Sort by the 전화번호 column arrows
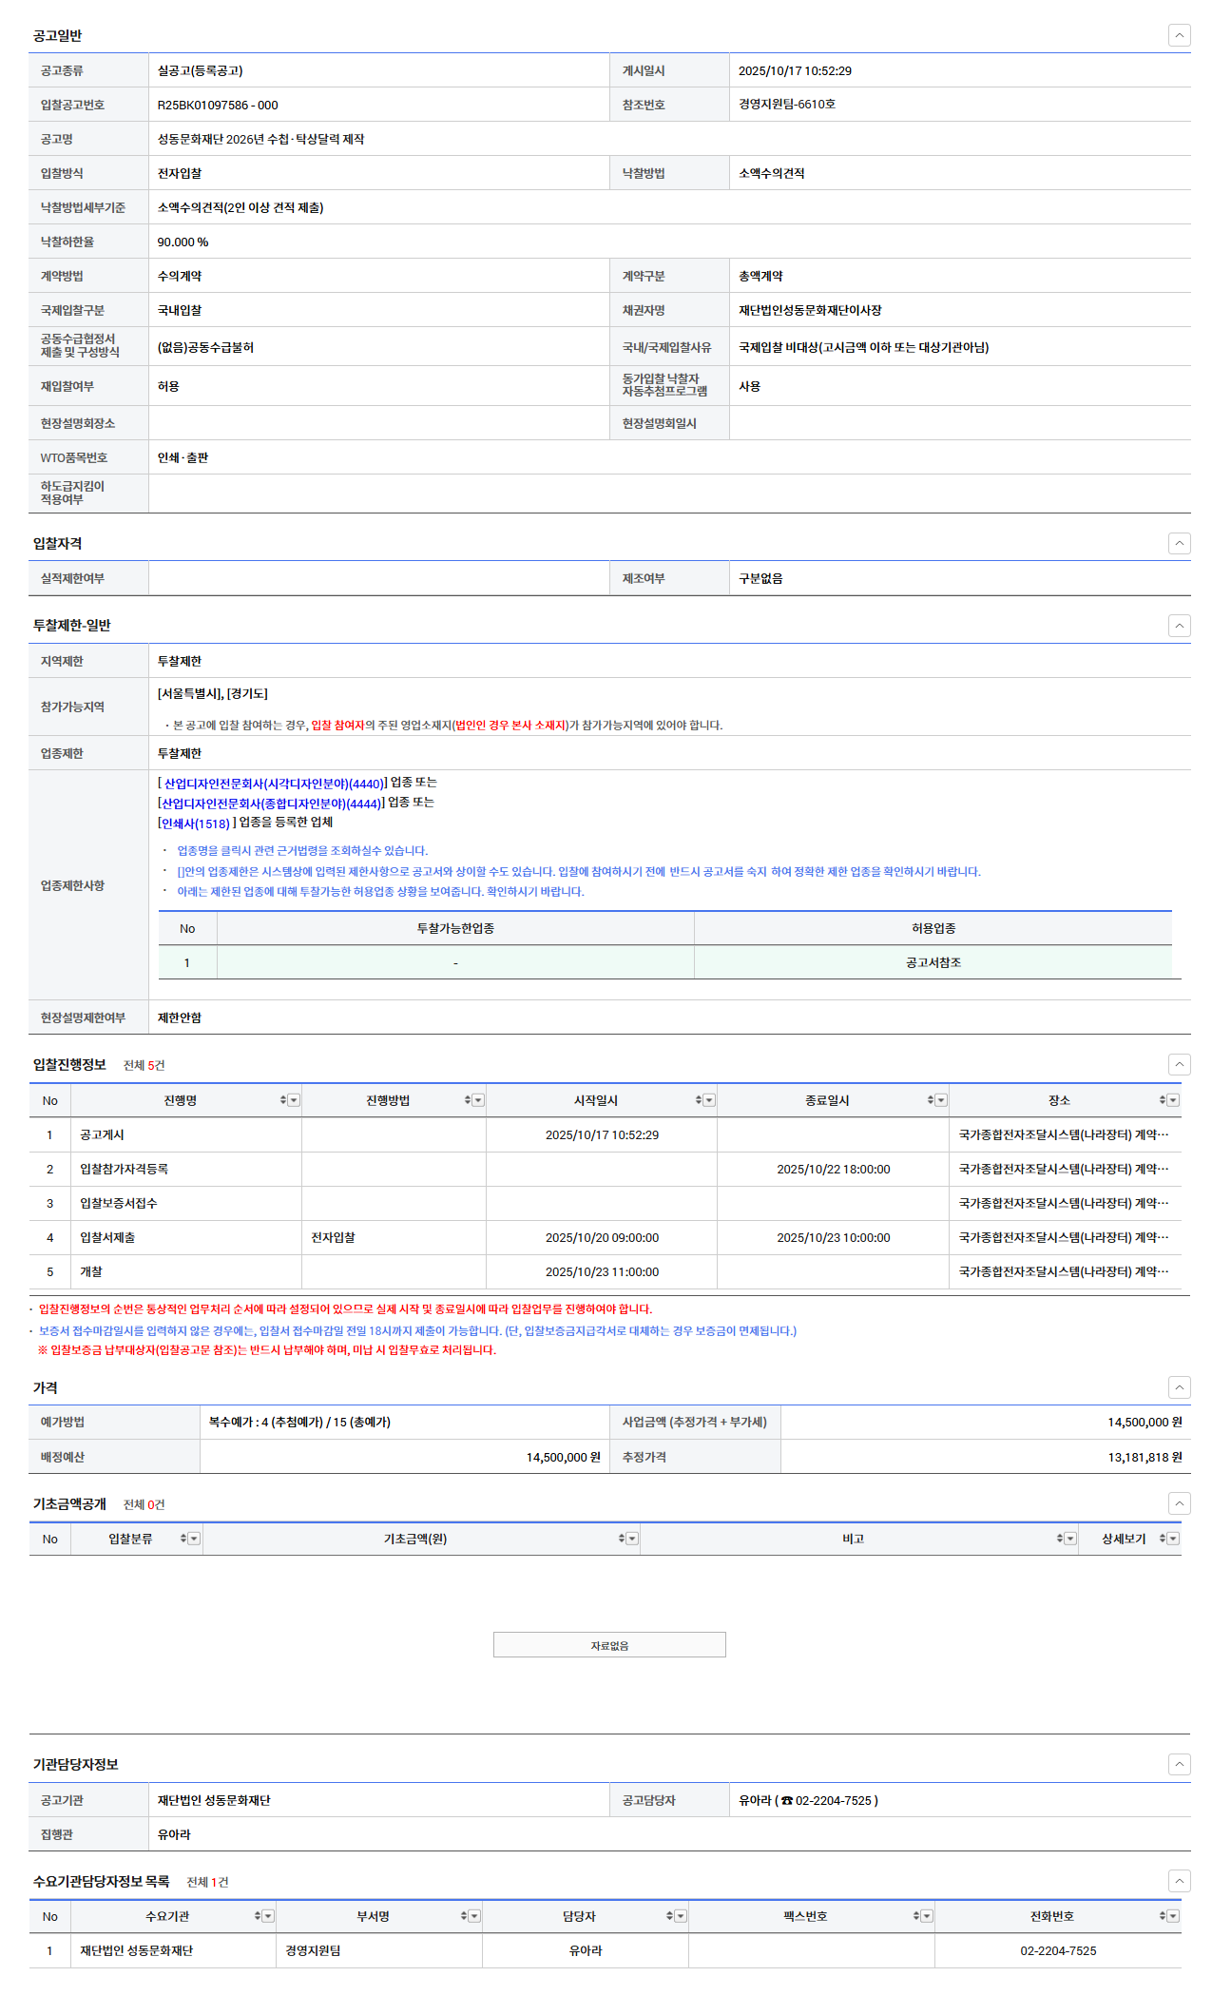This screenshot has height=2015, width=1212. click(x=1162, y=1916)
